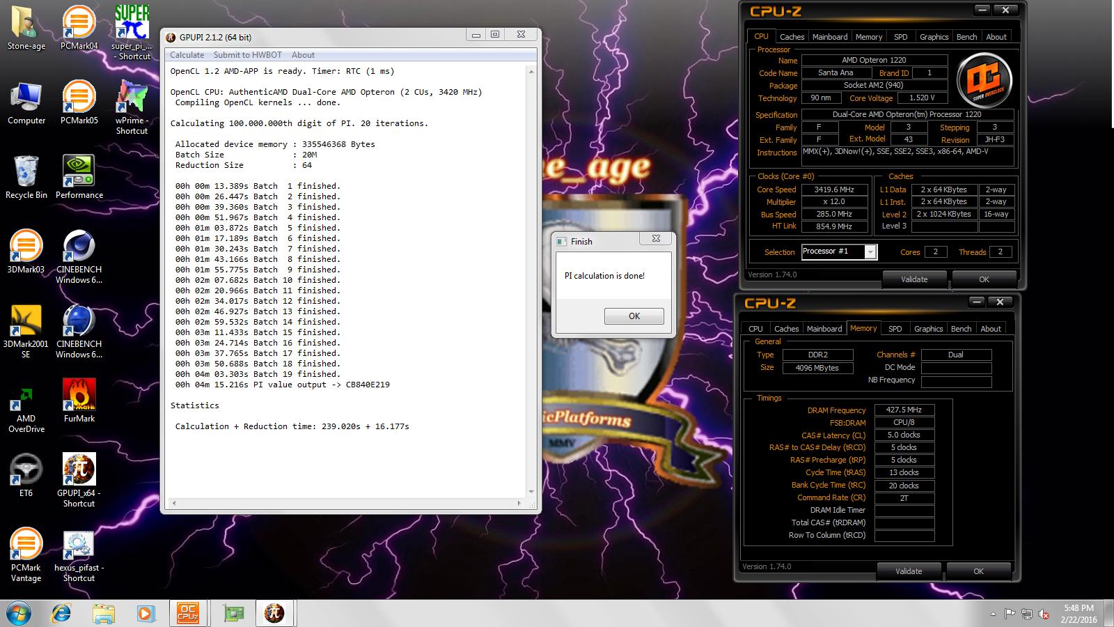Click the CPU name field AMD Opteron 1220

click(874, 60)
